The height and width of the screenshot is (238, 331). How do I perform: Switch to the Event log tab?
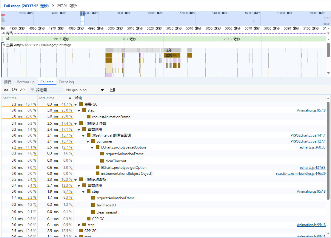[66, 82]
